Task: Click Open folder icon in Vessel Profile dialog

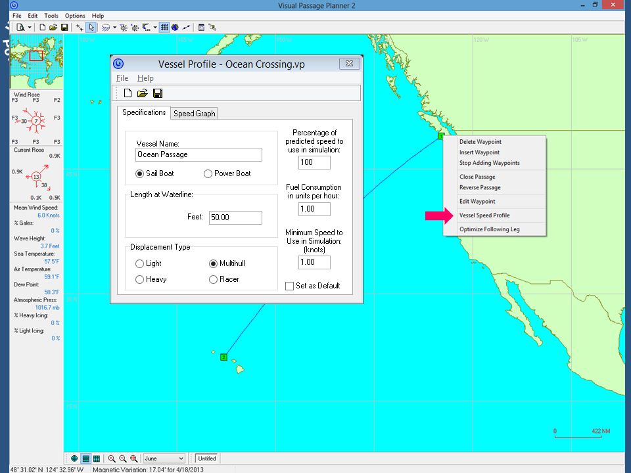Action: pyautogui.click(x=142, y=93)
